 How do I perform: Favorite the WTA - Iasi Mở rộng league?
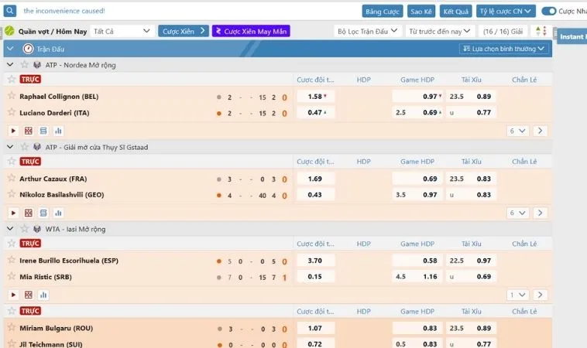tap(25, 229)
